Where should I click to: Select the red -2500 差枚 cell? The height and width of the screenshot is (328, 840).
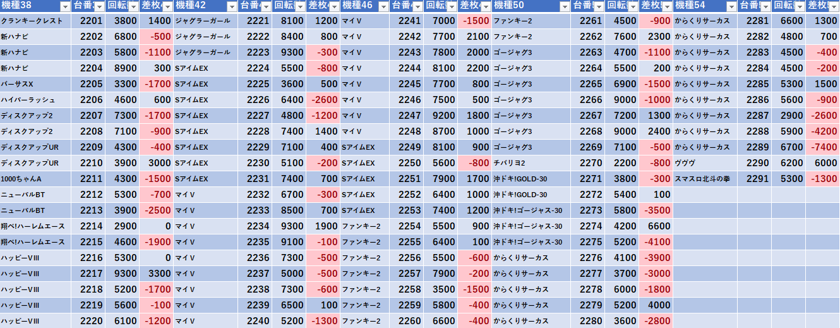tap(156, 210)
